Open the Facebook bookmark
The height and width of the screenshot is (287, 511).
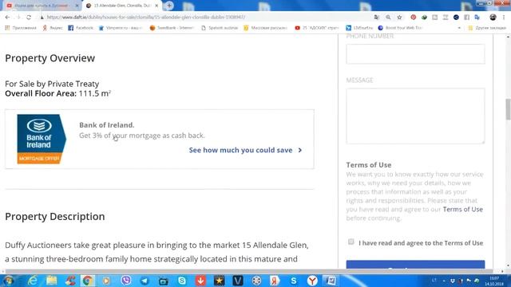pyautogui.click(x=81, y=28)
